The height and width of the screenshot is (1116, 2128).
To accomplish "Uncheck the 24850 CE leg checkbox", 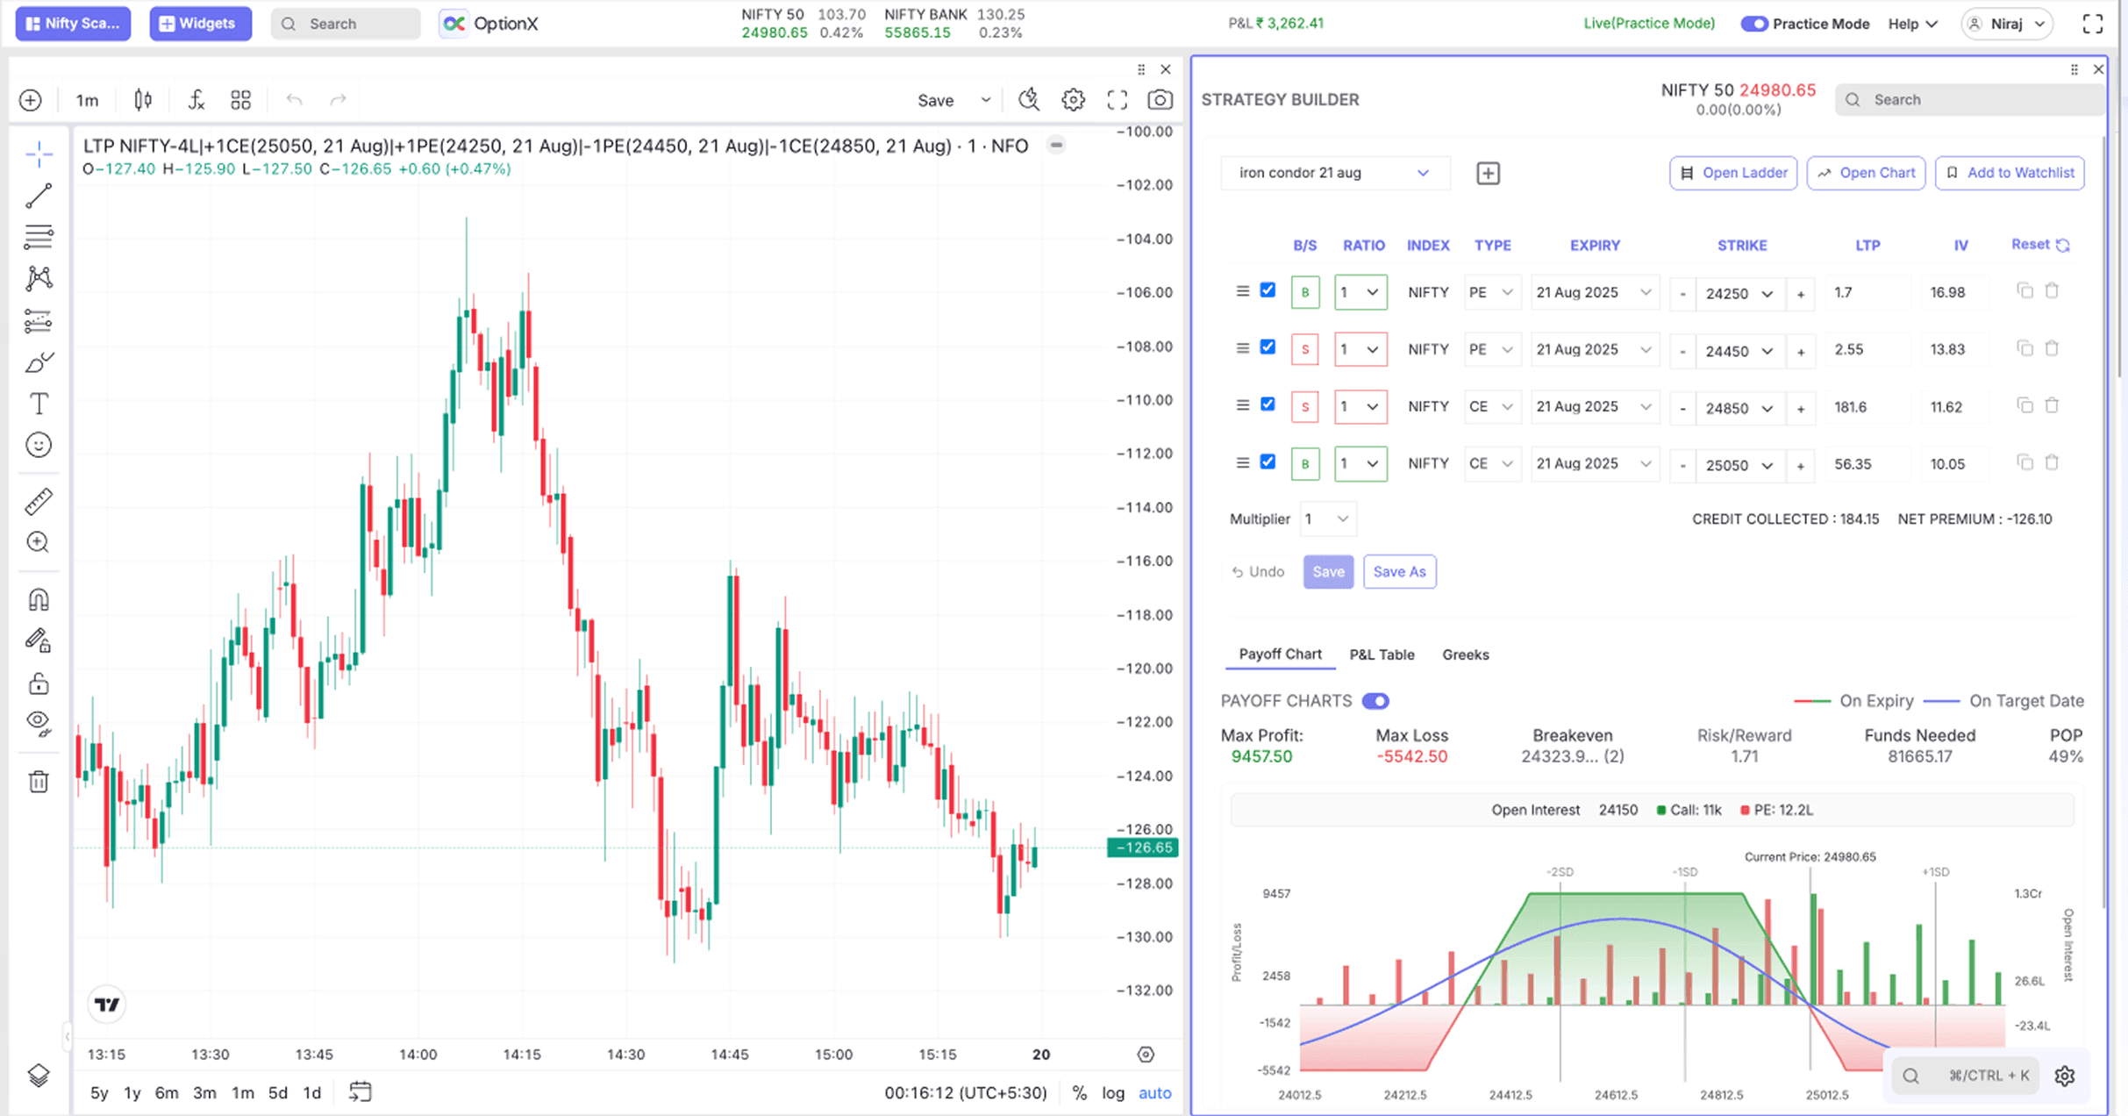I will tap(1268, 404).
